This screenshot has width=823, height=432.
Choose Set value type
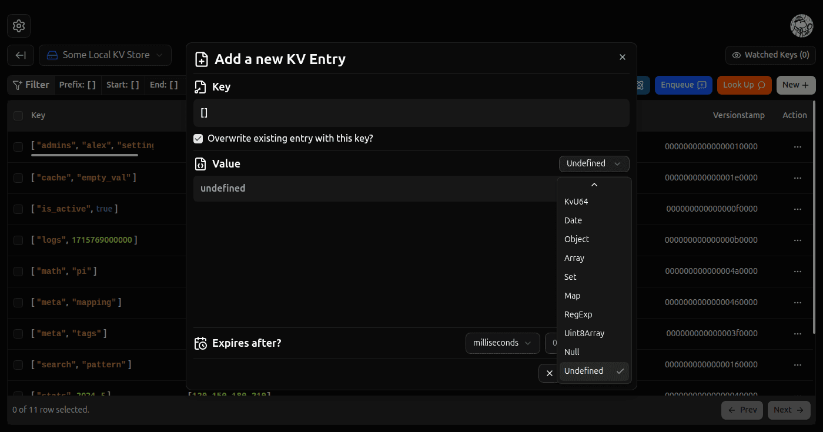pyautogui.click(x=594, y=277)
